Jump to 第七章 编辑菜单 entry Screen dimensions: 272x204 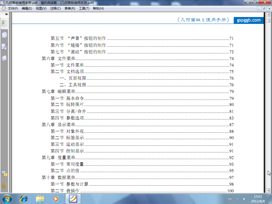pos(58,92)
